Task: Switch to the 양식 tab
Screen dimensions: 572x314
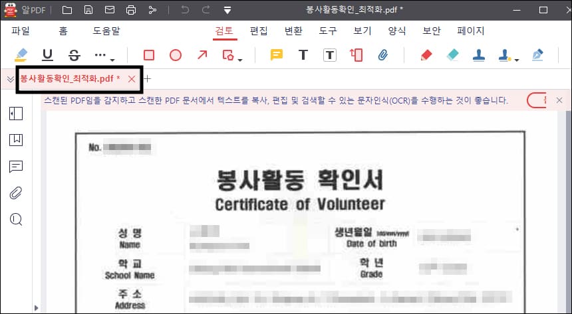Action: [x=397, y=31]
